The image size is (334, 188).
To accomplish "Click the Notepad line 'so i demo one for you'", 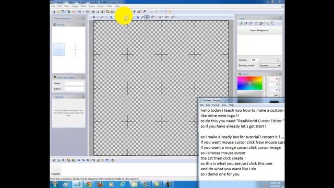I will 220,174.
